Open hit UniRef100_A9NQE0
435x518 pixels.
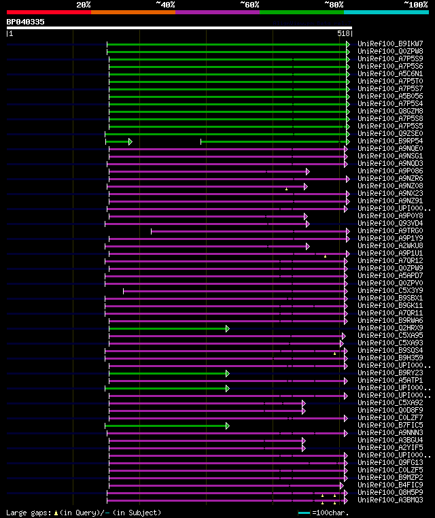point(390,148)
